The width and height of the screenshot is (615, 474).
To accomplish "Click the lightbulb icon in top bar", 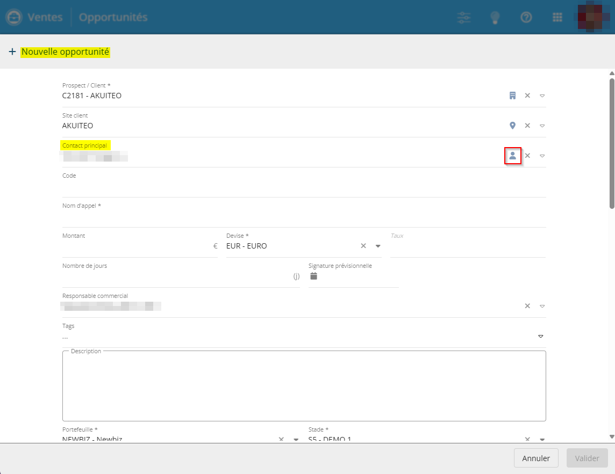I will (495, 17).
